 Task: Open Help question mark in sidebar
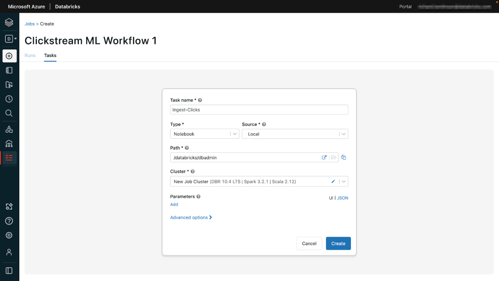(x=9, y=221)
